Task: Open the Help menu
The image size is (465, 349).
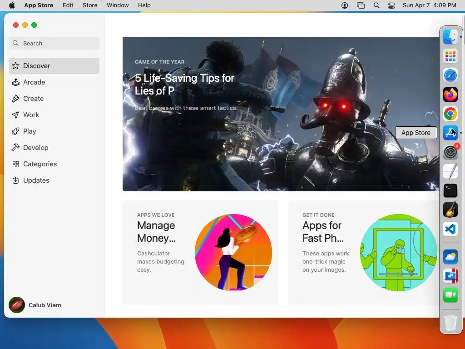Action: [144, 5]
